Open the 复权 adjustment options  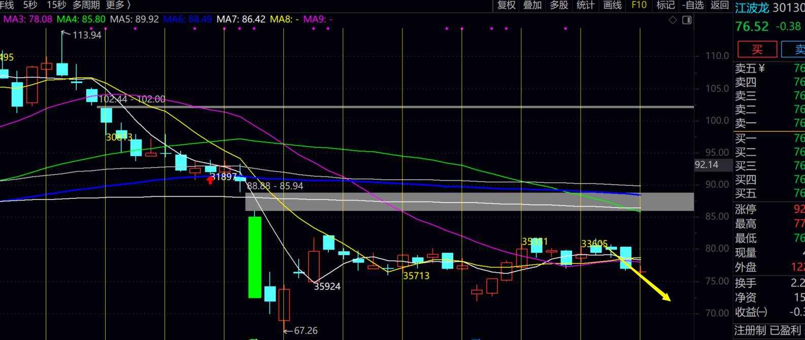point(506,5)
